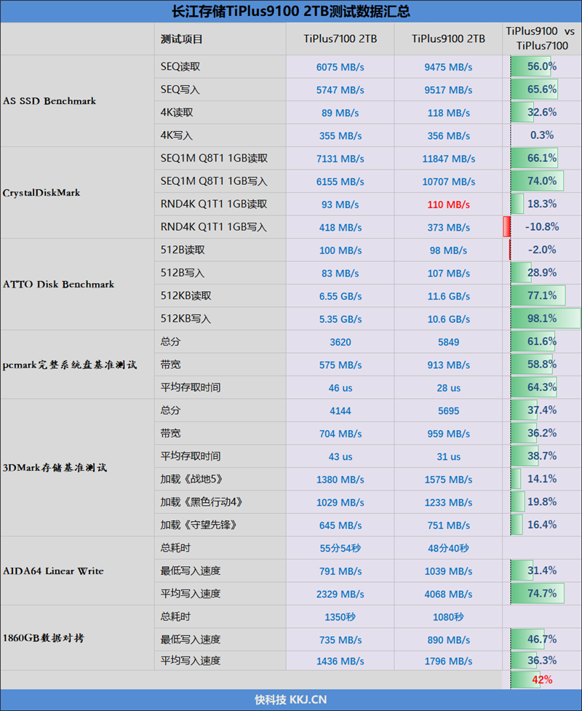Click the red 110 MB/s value
This screenshot has height=711, width=582.
click(x=448, y=204)
